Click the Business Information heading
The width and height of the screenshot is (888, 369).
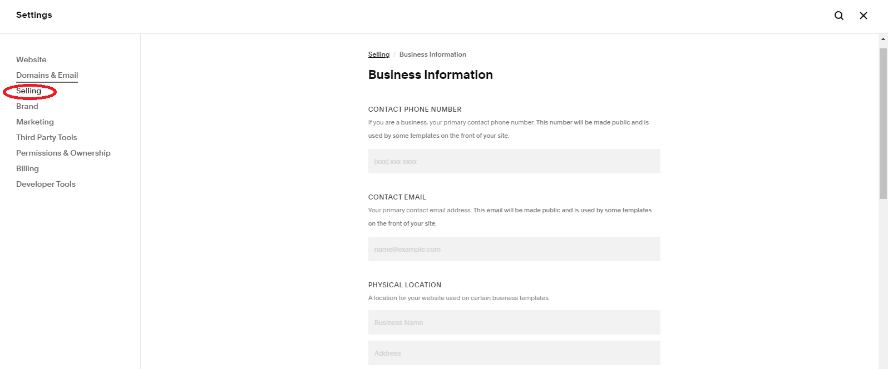(x=431, y=75)
